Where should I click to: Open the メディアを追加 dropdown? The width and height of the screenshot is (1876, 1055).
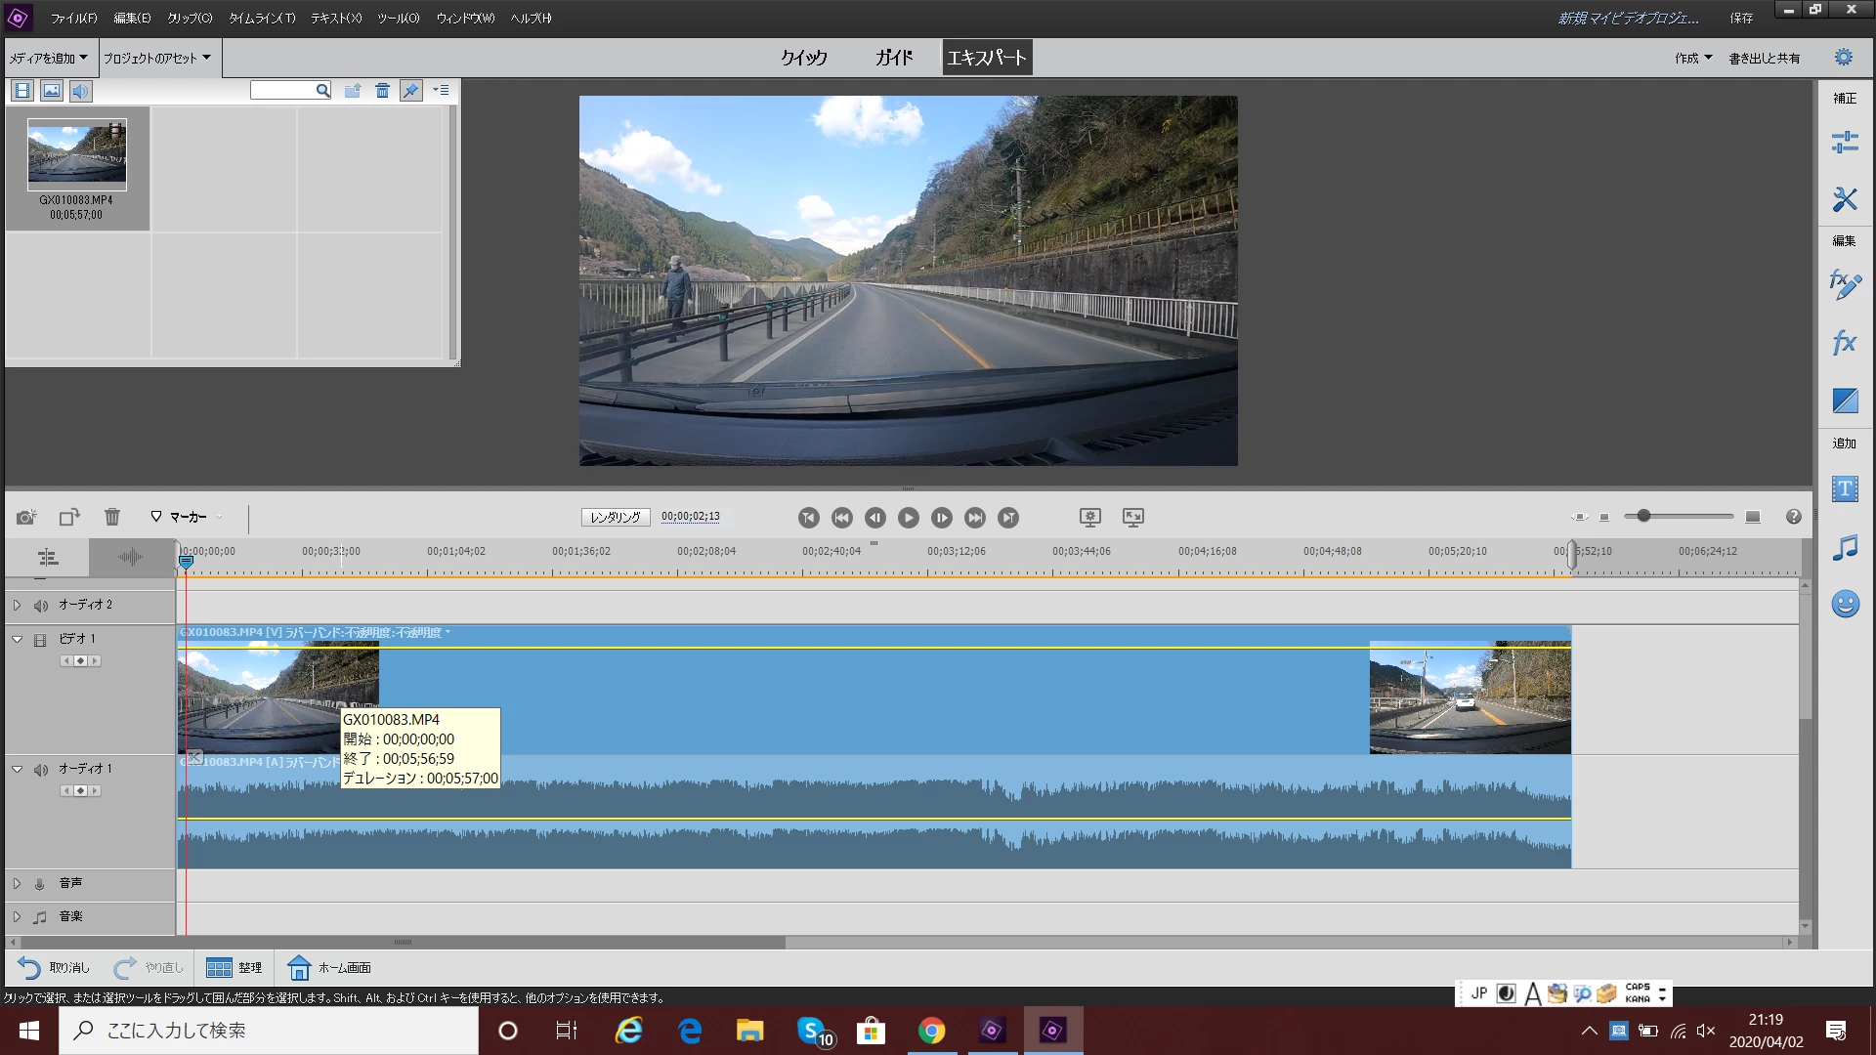(49, 59)
